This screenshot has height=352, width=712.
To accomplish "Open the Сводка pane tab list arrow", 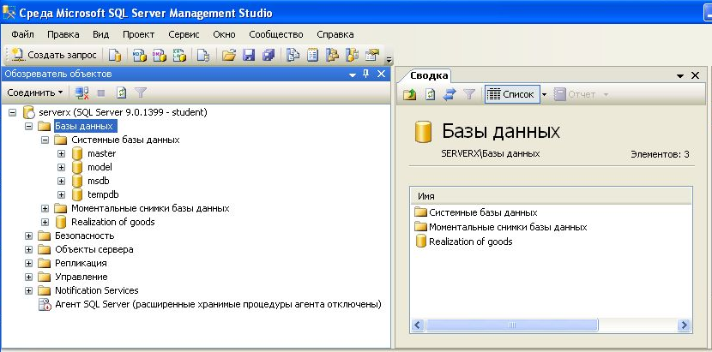I will point(680,75).
